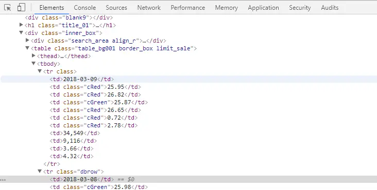Open the Performance tab
Viewport: 377px width, 190px height.
(188, 8)
